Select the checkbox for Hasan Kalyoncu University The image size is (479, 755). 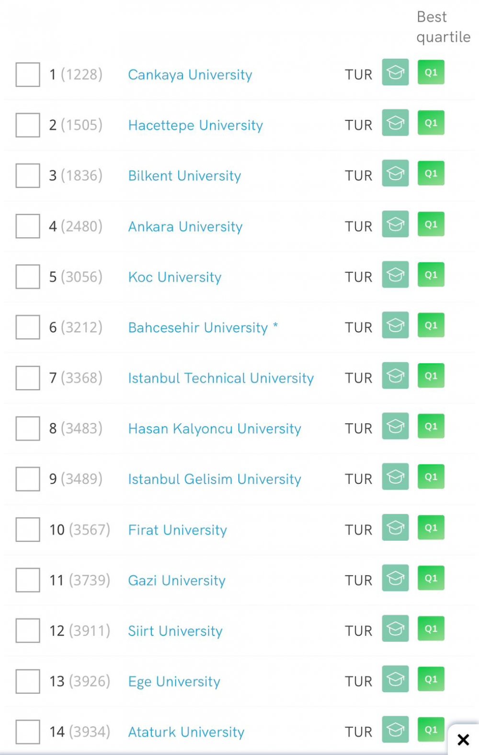click(28, 429)
